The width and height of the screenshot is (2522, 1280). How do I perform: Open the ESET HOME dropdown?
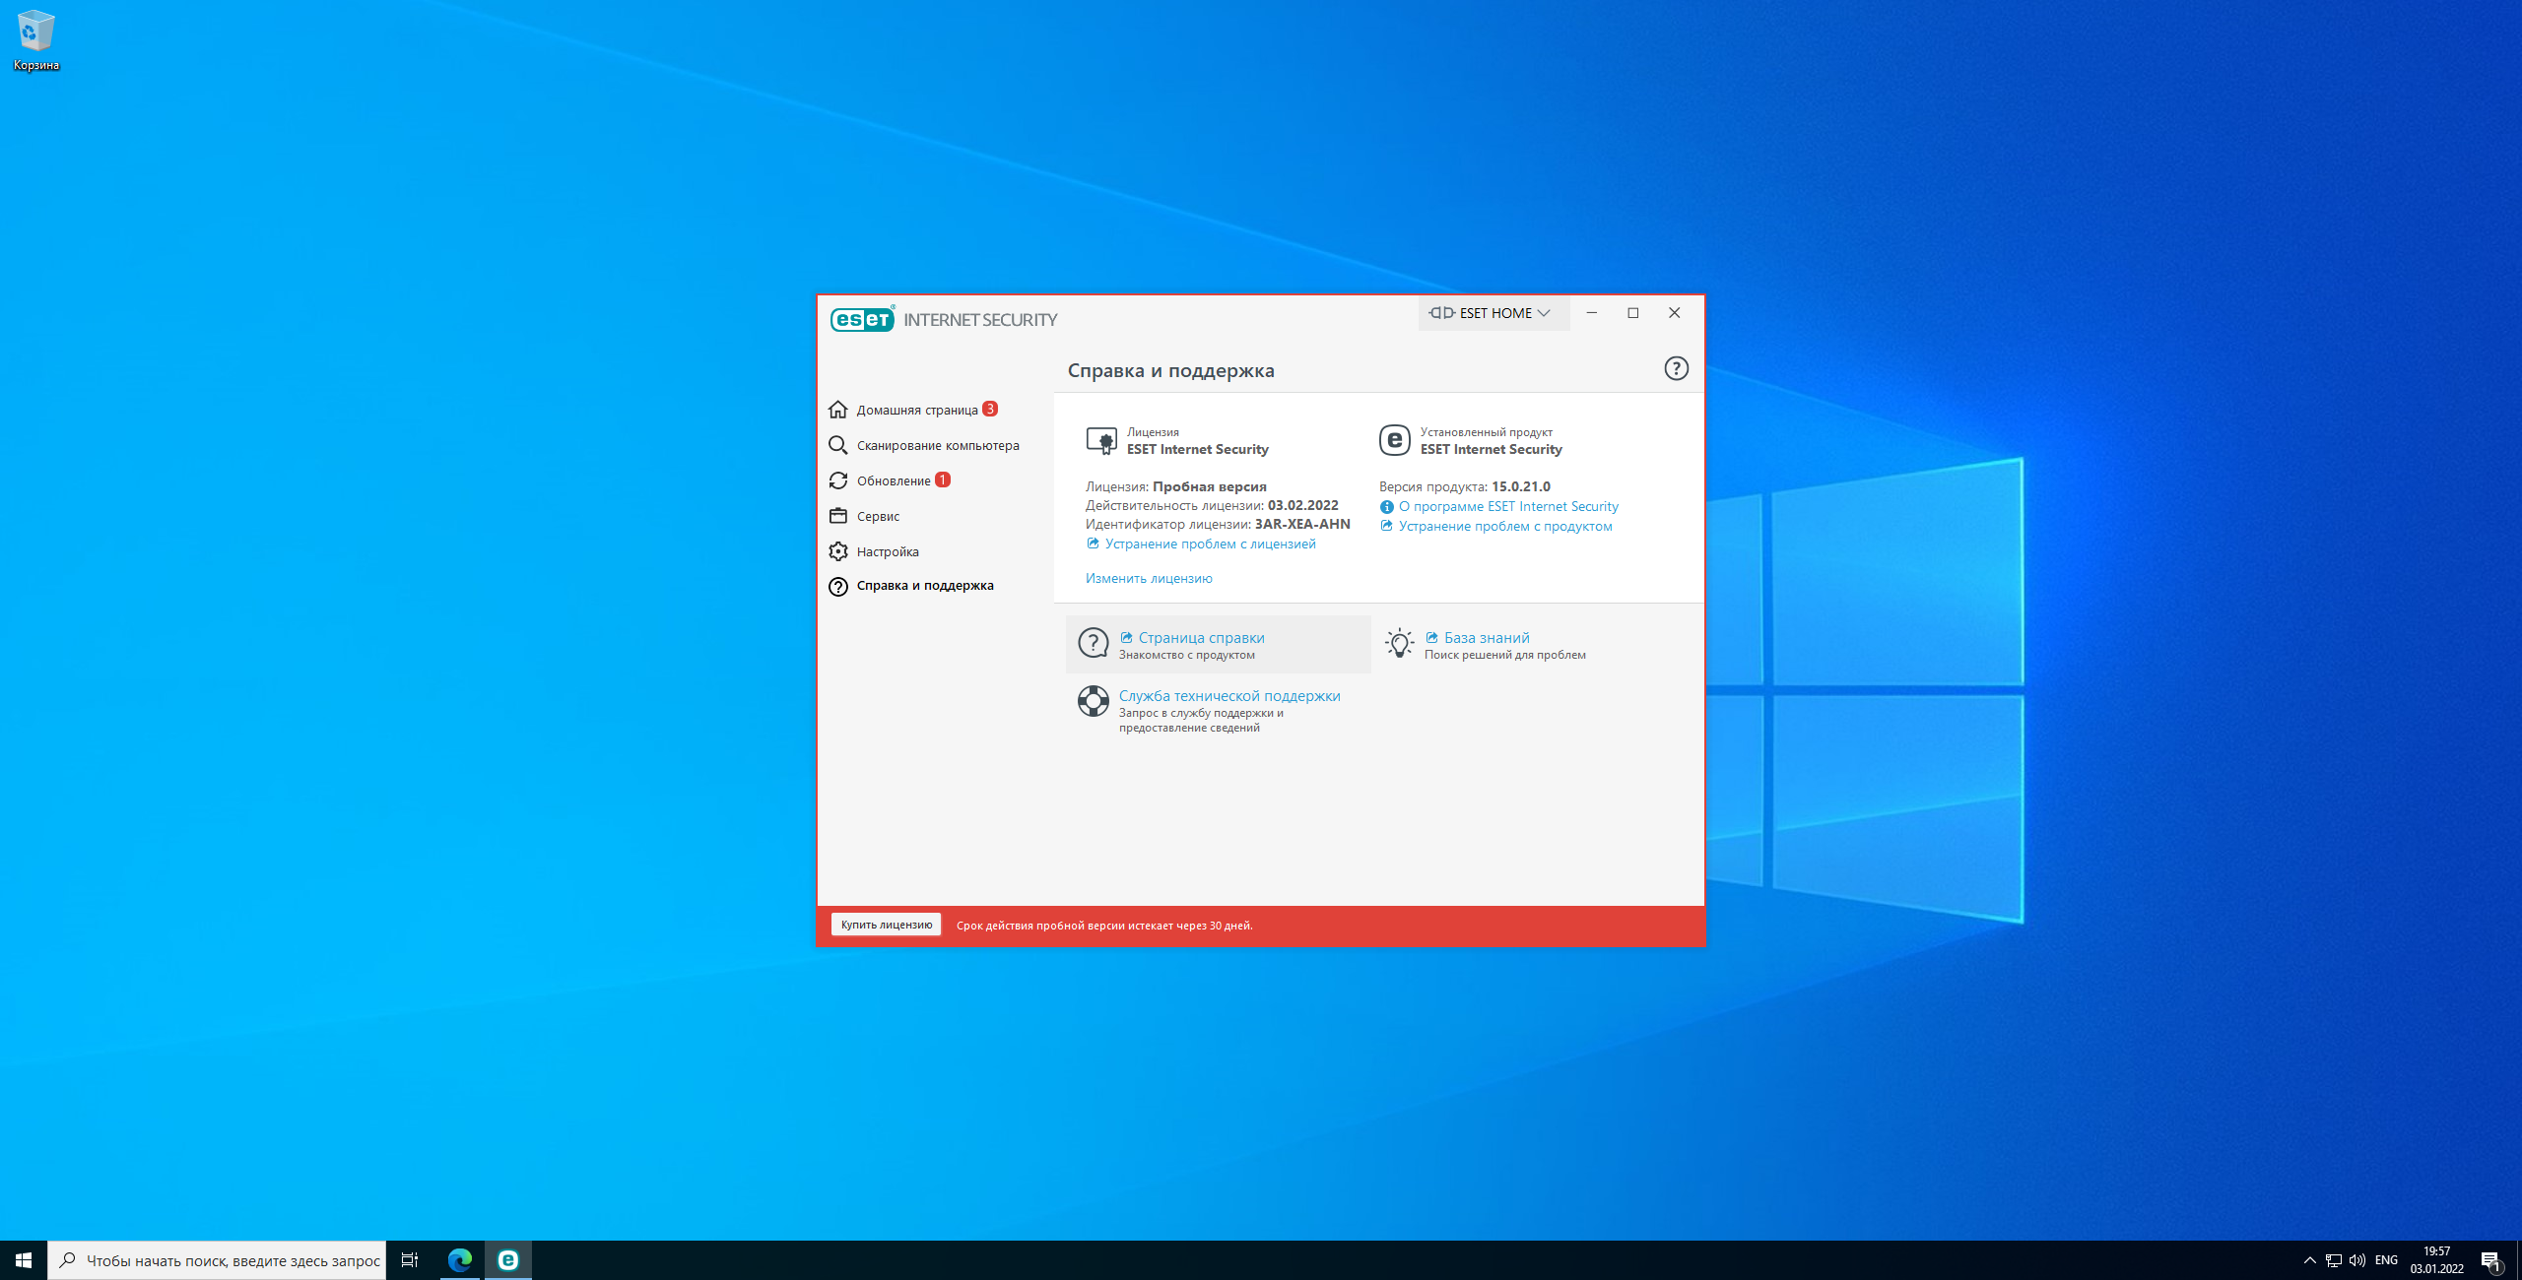click(1493, 313)
